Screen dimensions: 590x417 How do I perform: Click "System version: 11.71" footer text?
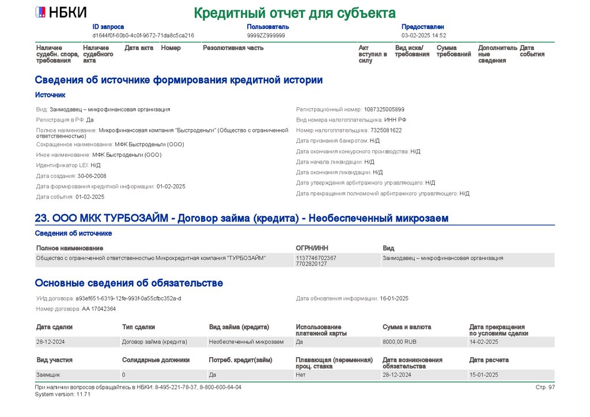pyautogui.click(x=62, y=395)
